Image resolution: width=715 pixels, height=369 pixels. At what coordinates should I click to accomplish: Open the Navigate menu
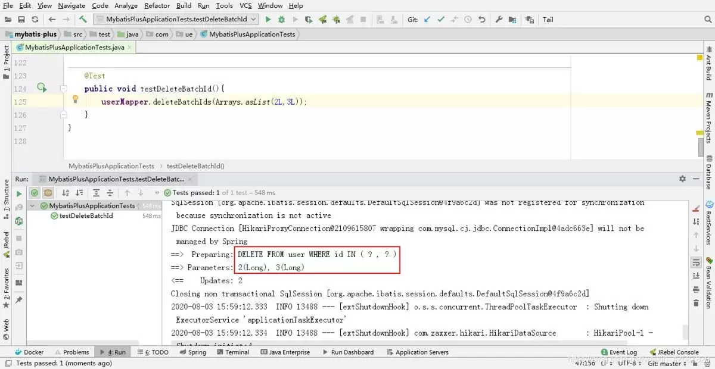pyautogui.click(x=71, y=5)
